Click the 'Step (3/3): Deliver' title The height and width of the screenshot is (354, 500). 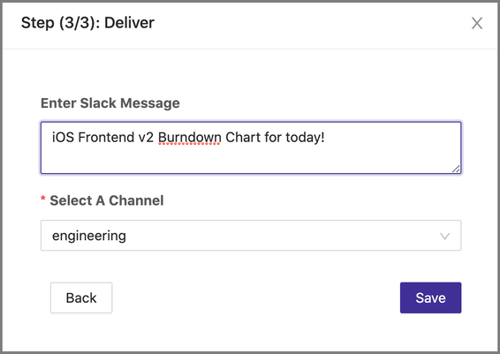click(87, 23)
